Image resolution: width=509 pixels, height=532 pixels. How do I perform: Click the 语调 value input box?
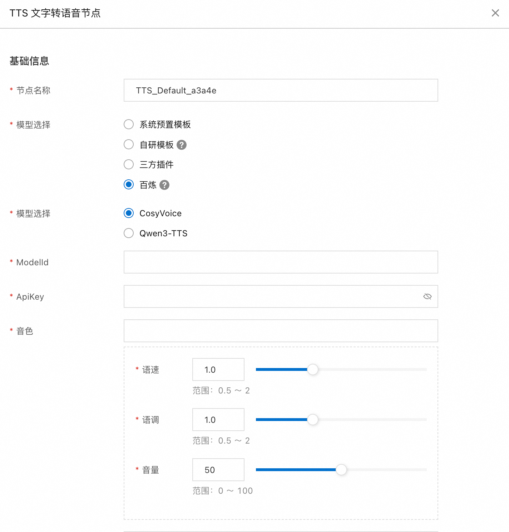point(218,420)
